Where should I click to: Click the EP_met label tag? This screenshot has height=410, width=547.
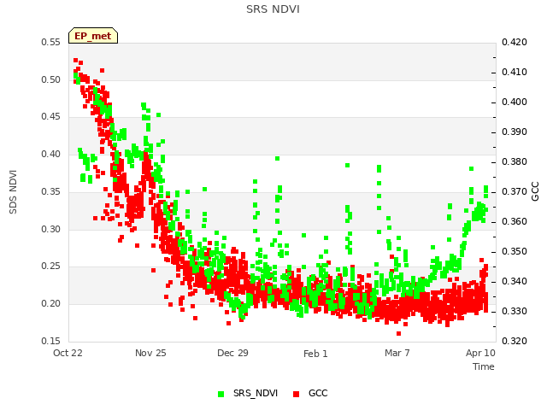pyautogui.click(x=93, y=36)
